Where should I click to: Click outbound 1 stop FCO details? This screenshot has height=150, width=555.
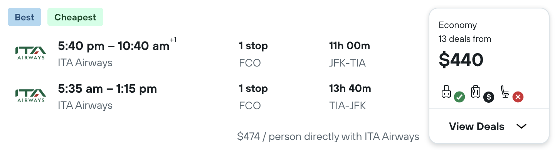pos(253,54)
